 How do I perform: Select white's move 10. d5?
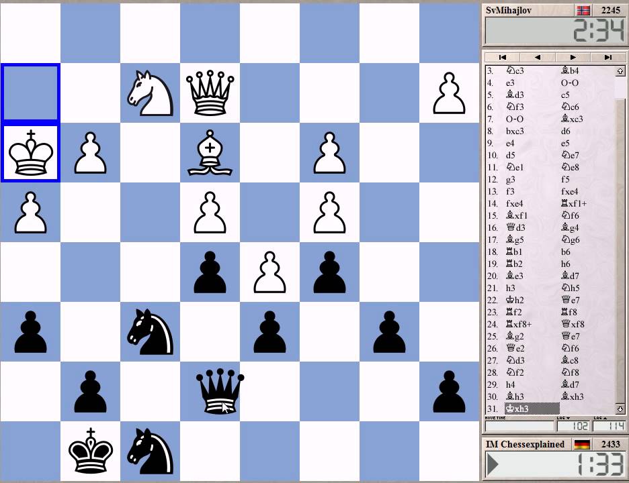point(510,156)
